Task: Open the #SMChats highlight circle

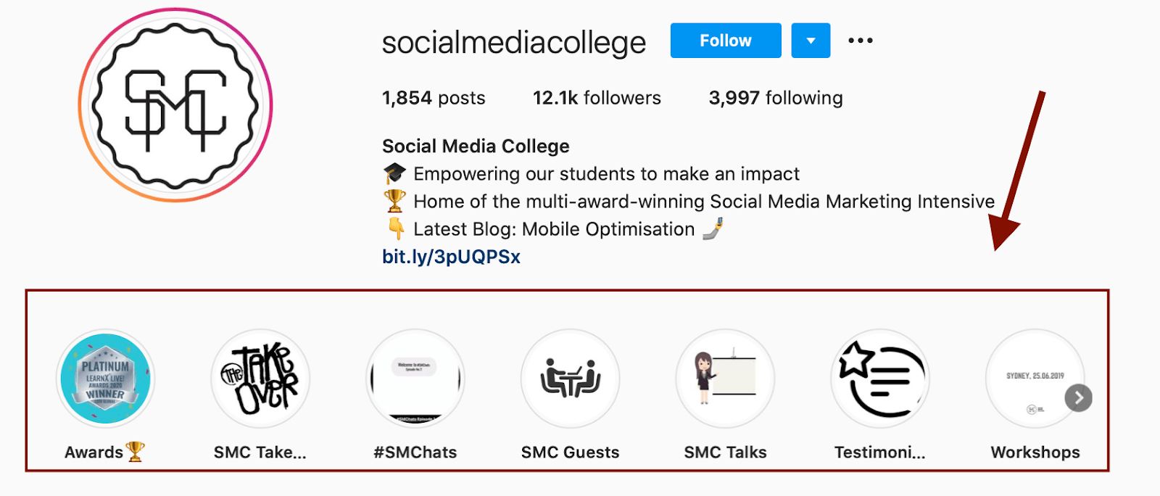Action: 415,379
